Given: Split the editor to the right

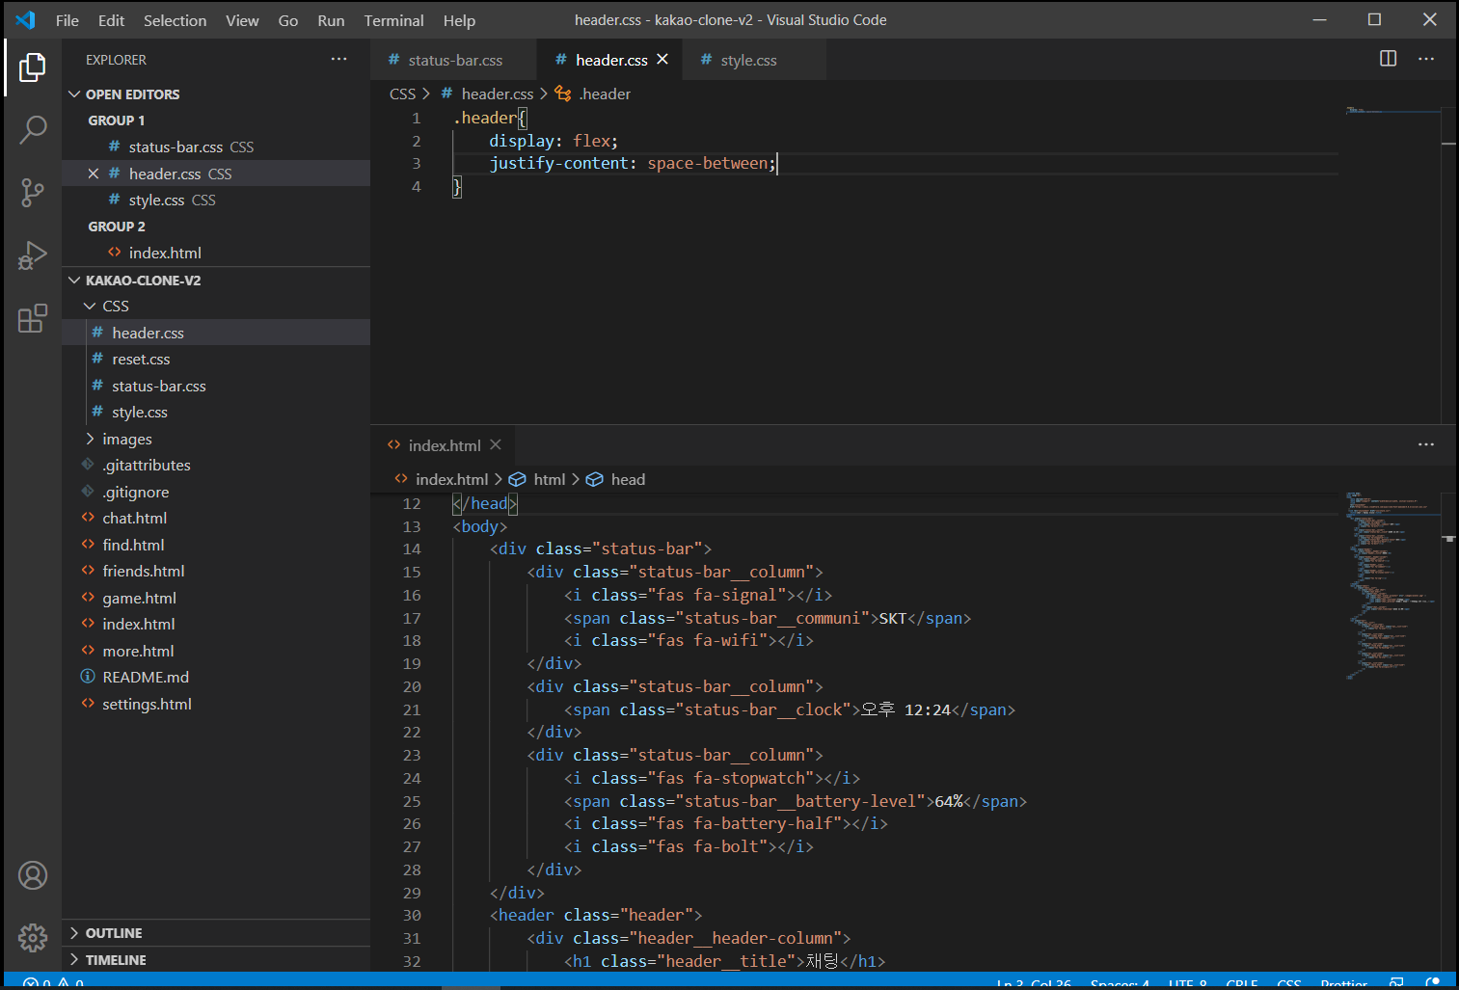Looking at the screenshot, I should pos(1388,59).
